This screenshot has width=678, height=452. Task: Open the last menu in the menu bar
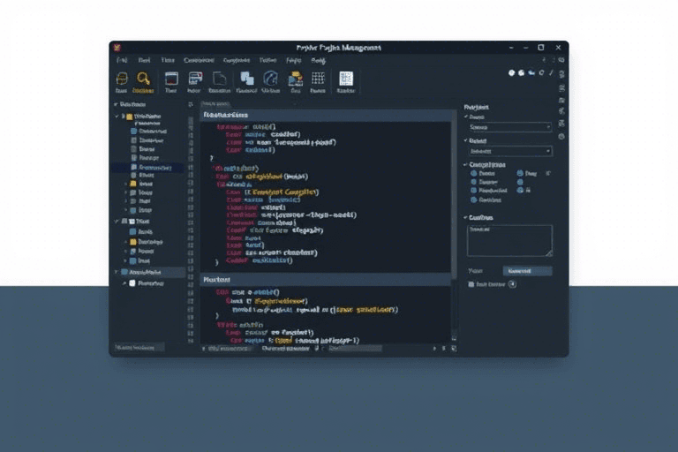click(319, 60)
